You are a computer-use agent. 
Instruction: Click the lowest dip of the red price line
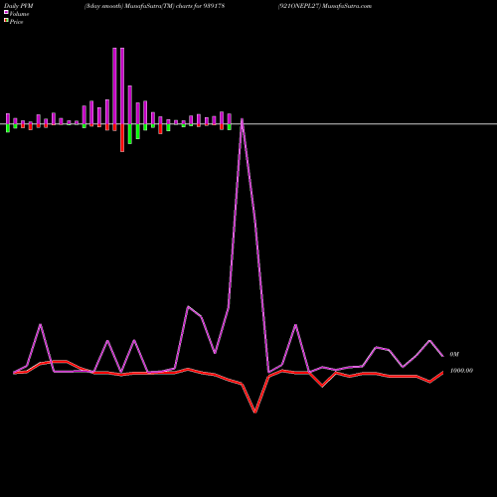click(255, 413)
